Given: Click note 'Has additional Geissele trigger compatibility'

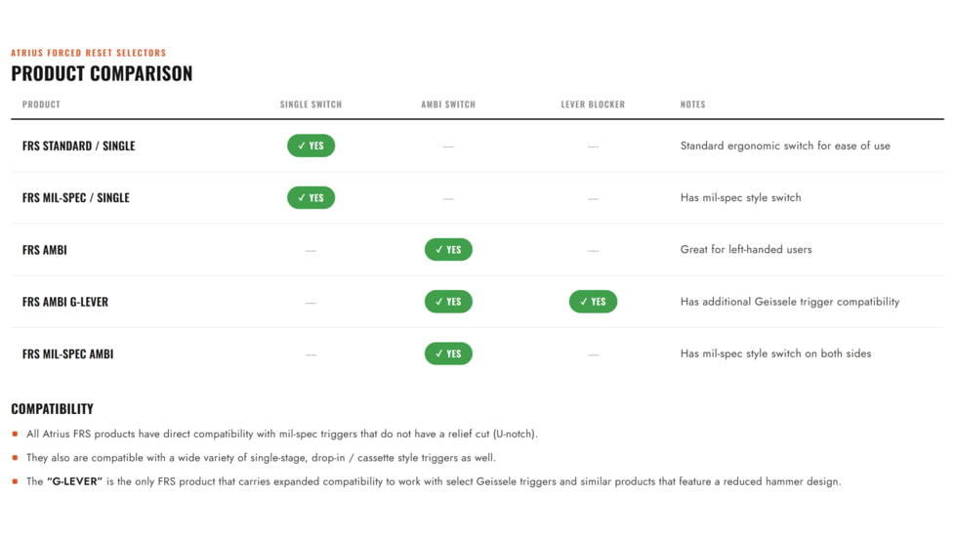Looking at the screenshot, I should 790,302.
